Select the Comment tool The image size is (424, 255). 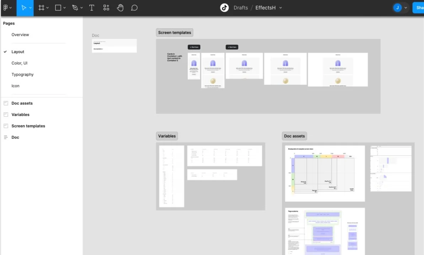(x=134, y=8)
